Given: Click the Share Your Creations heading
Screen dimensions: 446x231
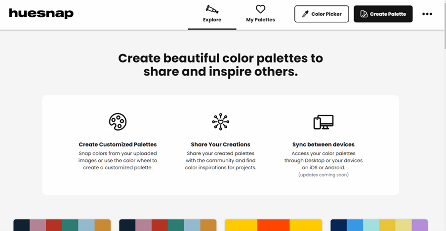Looking at the screenshot, I should point(220,144).
